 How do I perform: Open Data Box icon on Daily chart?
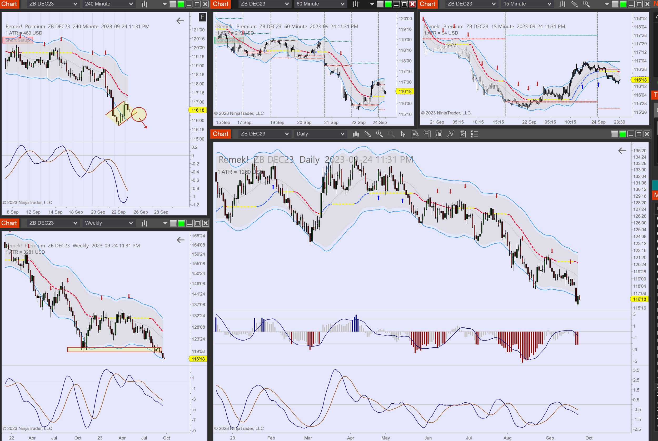pos(415,134)
